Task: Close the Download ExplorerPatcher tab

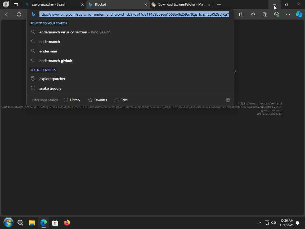Action: point(209,5)
